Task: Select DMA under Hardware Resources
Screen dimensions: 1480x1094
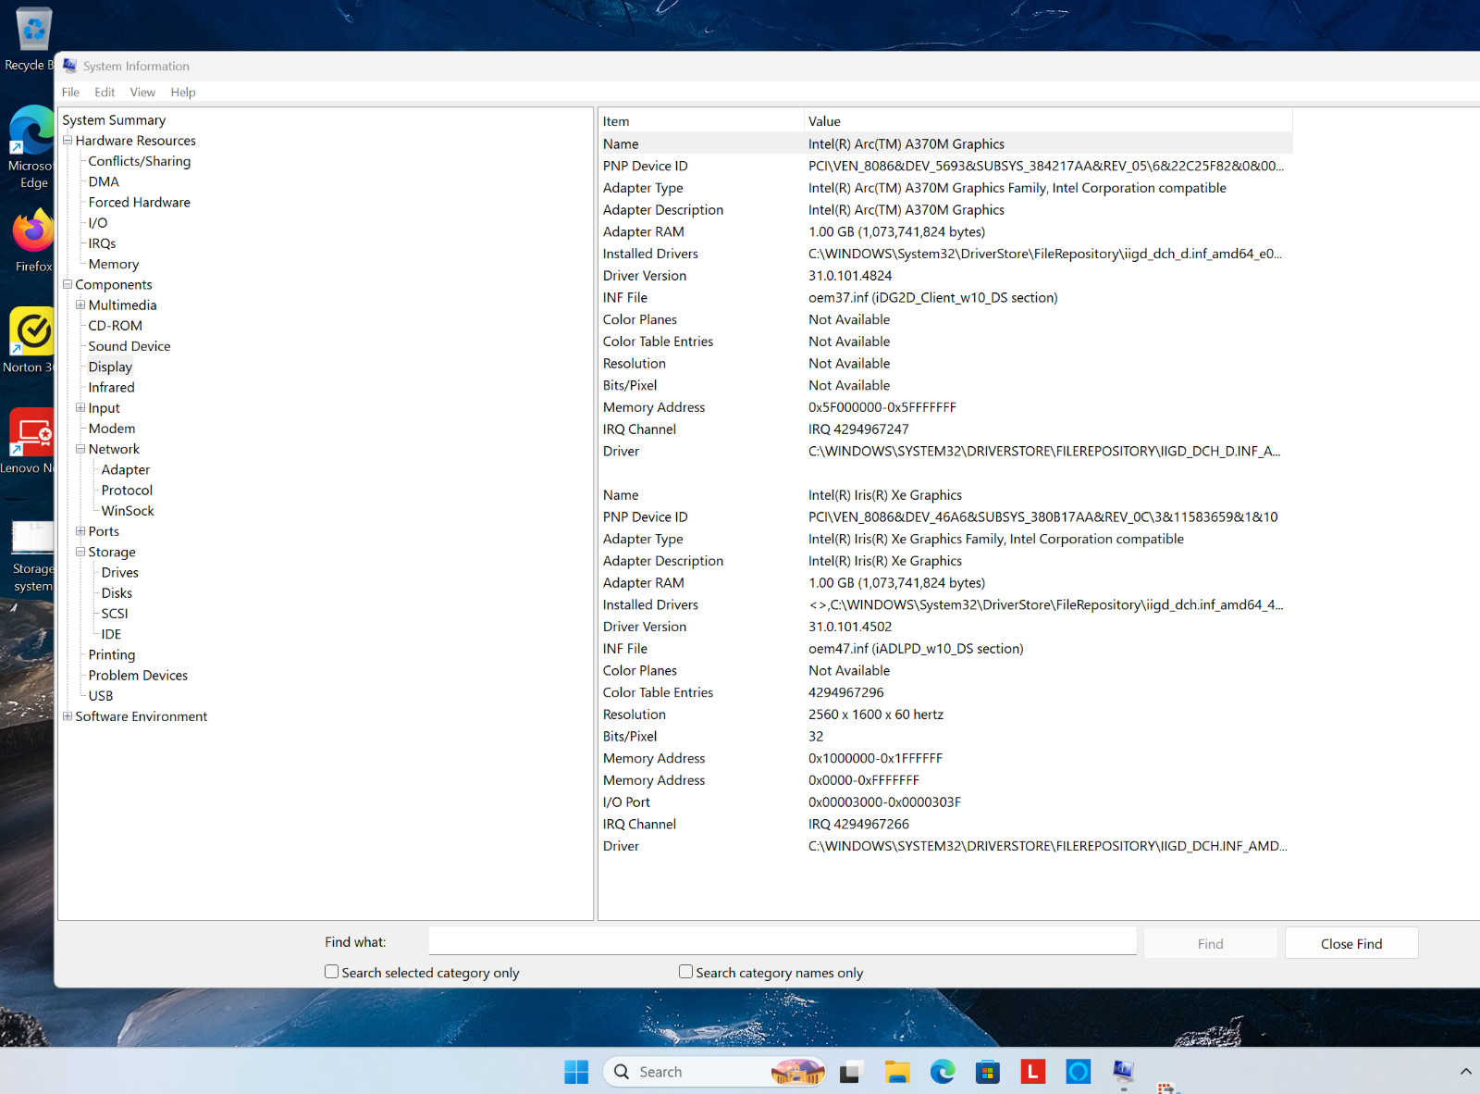Action: tap(104, 181)
